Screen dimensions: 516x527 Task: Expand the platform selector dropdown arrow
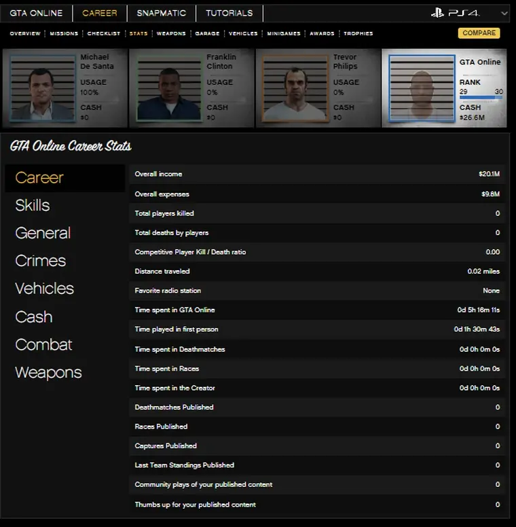(504, 13)
